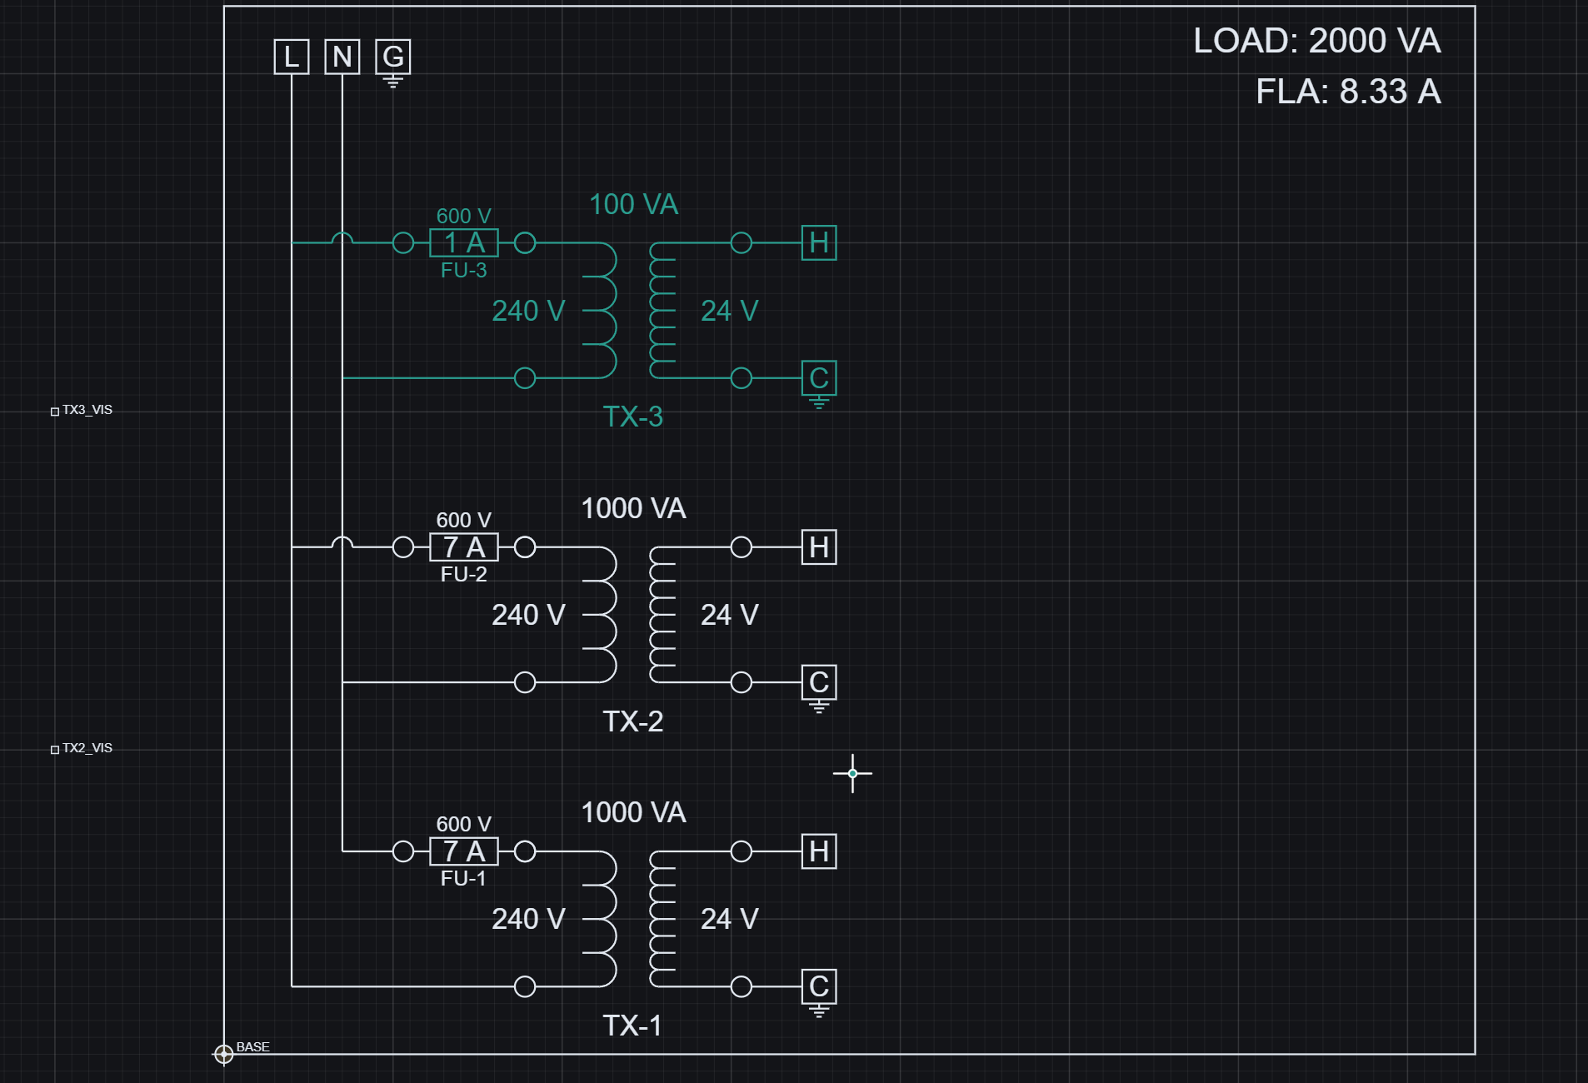Click the H output terminal of TX-3

tap(819, 243)
